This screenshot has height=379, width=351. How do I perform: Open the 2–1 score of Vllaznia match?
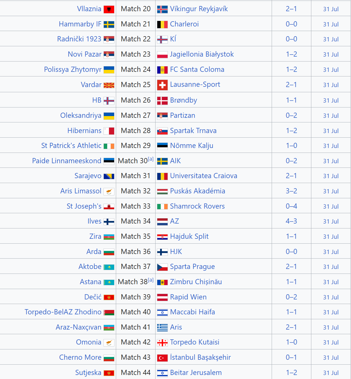click(x=291, y=9)
